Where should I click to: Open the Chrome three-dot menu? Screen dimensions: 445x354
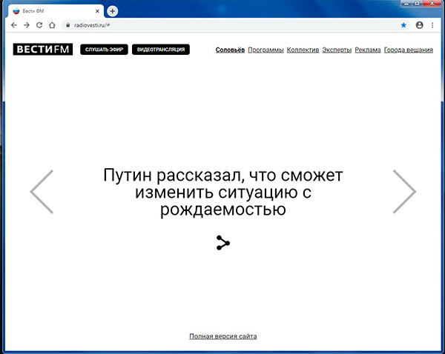coord(434,24)
